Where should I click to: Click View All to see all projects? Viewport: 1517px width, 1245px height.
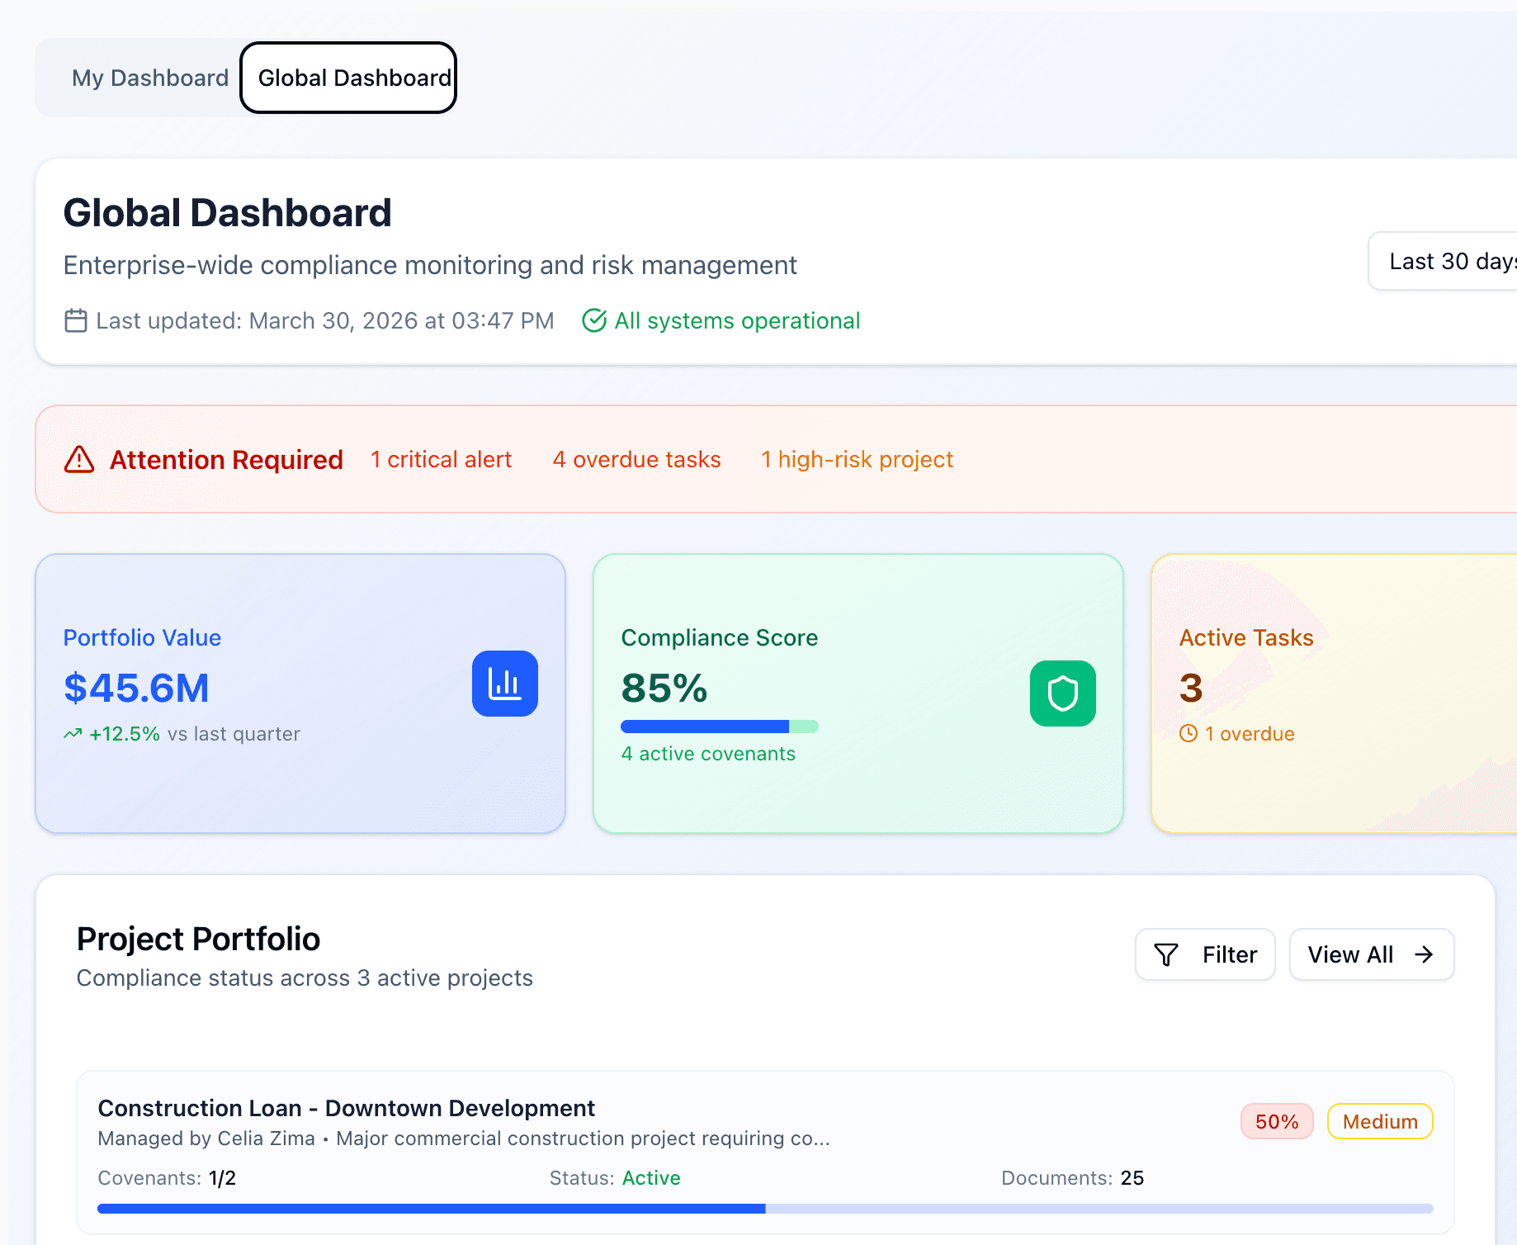pyautogui.click(x=1371, y=954)
